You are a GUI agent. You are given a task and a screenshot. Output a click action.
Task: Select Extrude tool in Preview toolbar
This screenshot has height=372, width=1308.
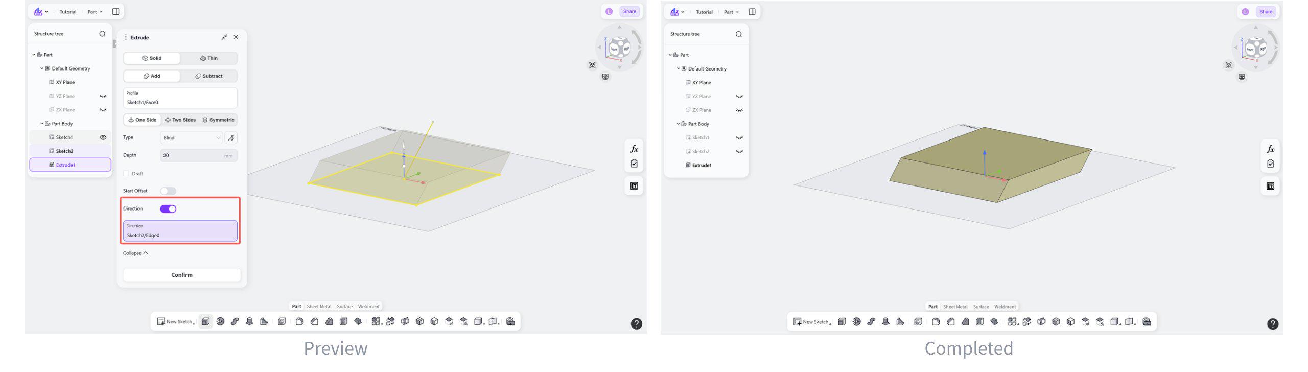pyautogui.click(x=205, y=321)
